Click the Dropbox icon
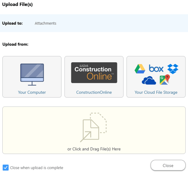 (173, 69)
